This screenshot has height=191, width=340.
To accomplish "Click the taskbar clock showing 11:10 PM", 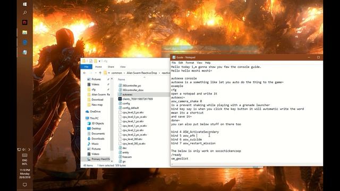I will [x=25, y=173].
